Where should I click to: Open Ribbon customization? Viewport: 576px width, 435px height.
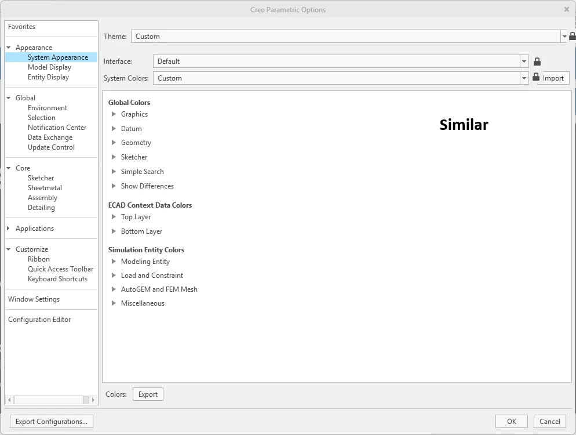tap(39, 259)
